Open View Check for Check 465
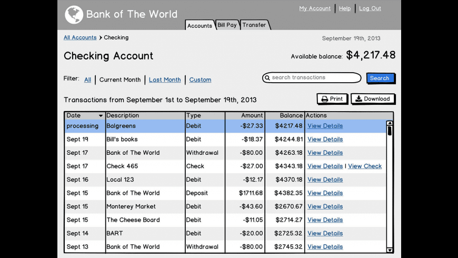The image size is (458, 258). (x=365, y=166)
